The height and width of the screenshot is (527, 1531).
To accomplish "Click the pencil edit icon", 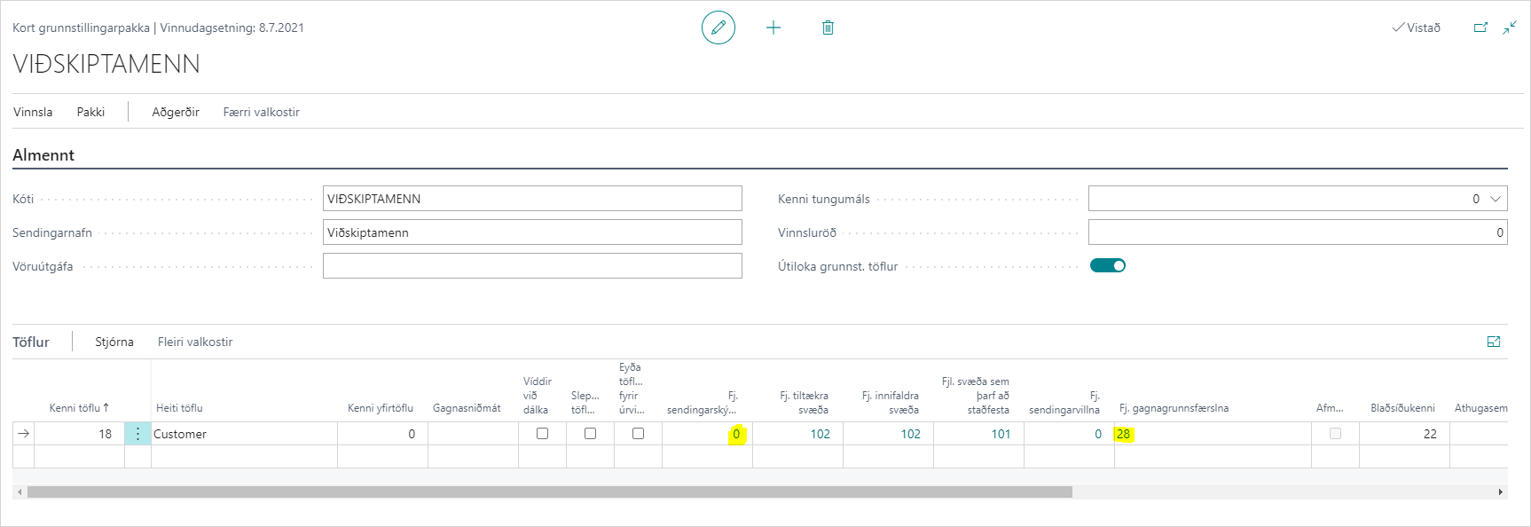I will [x=718, y=28].
